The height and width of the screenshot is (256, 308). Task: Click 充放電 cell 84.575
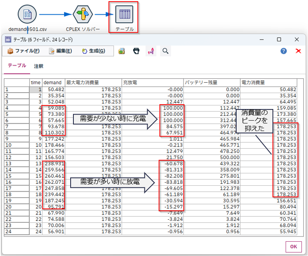pos(153,127)
